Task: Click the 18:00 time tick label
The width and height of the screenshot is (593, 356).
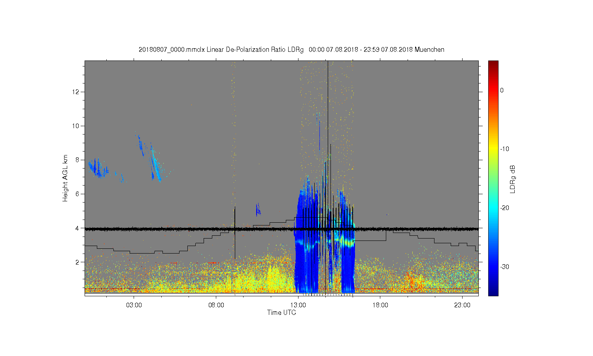Action: point(380,305)
